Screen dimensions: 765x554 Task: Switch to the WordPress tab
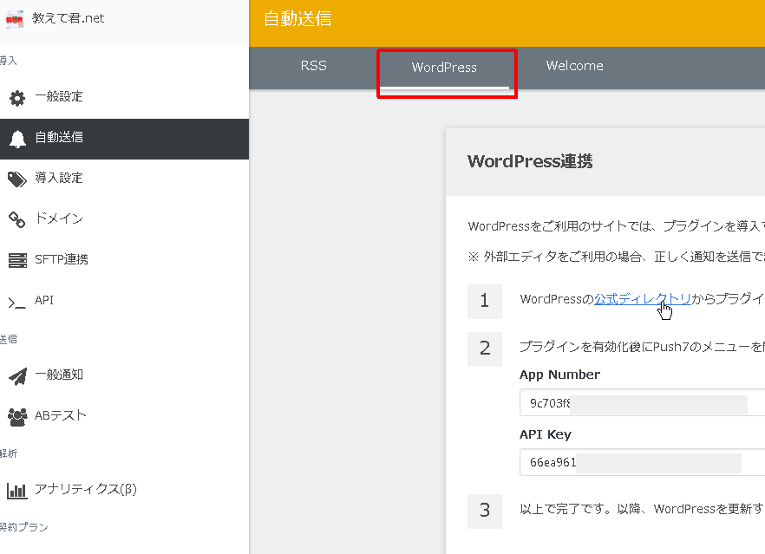[444, 68]
